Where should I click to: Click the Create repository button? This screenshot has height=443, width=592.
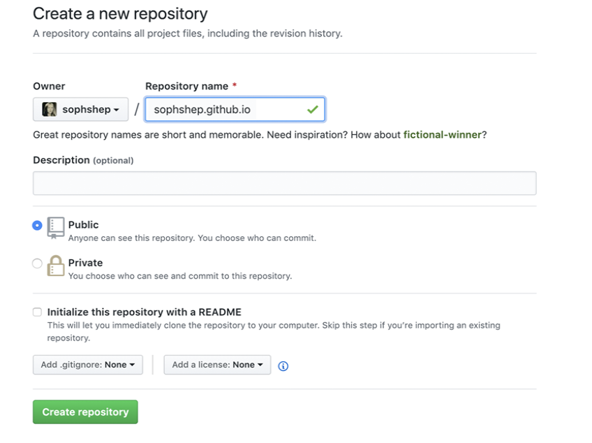[x=85, y=412]
